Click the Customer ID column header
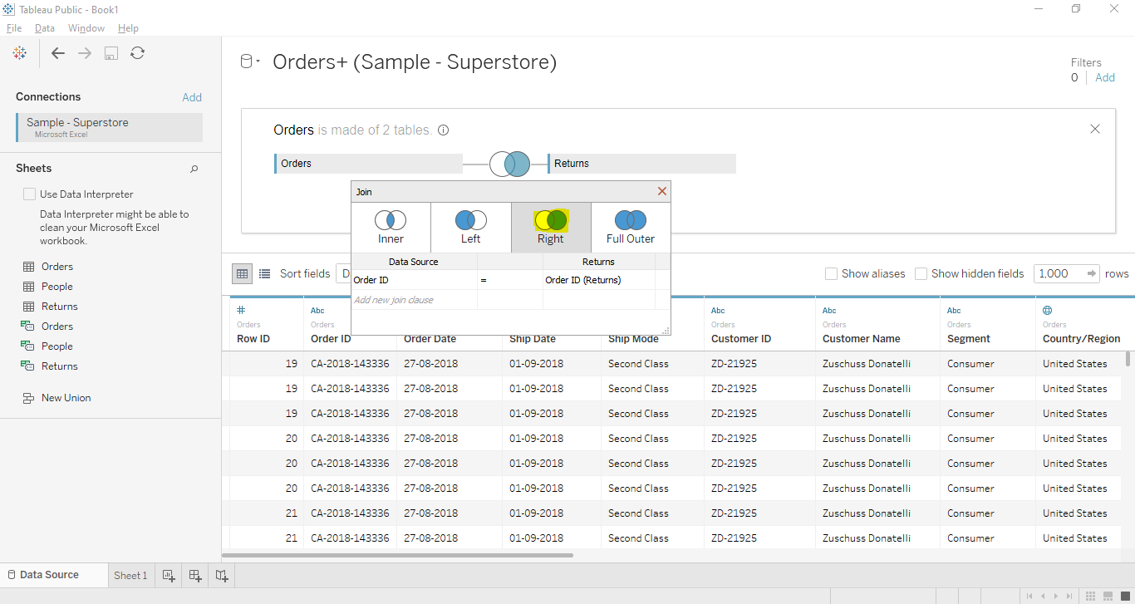Screen dimensions: 1135x604 pyautogui.click(x=741, y=339)
